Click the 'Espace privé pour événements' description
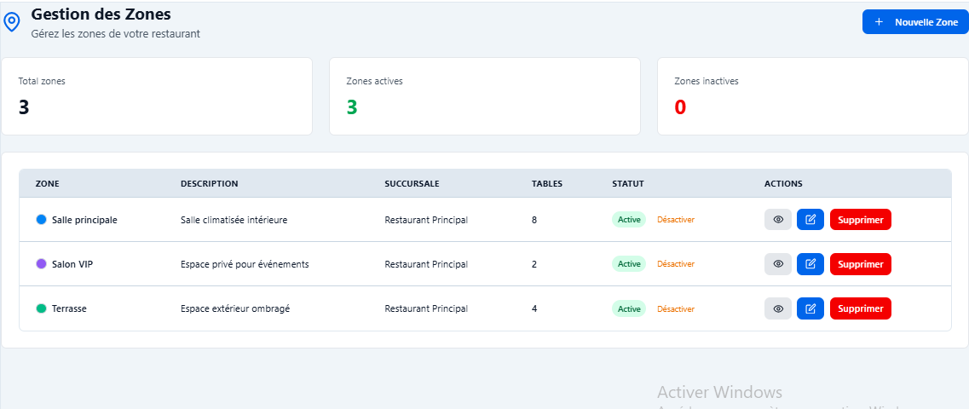Screen dimensions: 969x409 click(245, 264)
